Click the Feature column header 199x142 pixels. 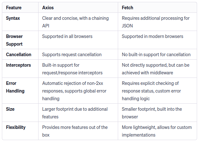pos(14,8)
